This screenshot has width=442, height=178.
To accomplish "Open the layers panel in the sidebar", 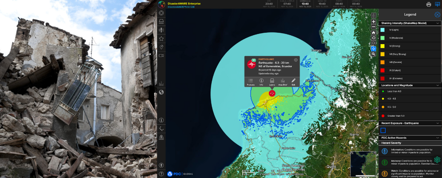I will pos(161,21).
